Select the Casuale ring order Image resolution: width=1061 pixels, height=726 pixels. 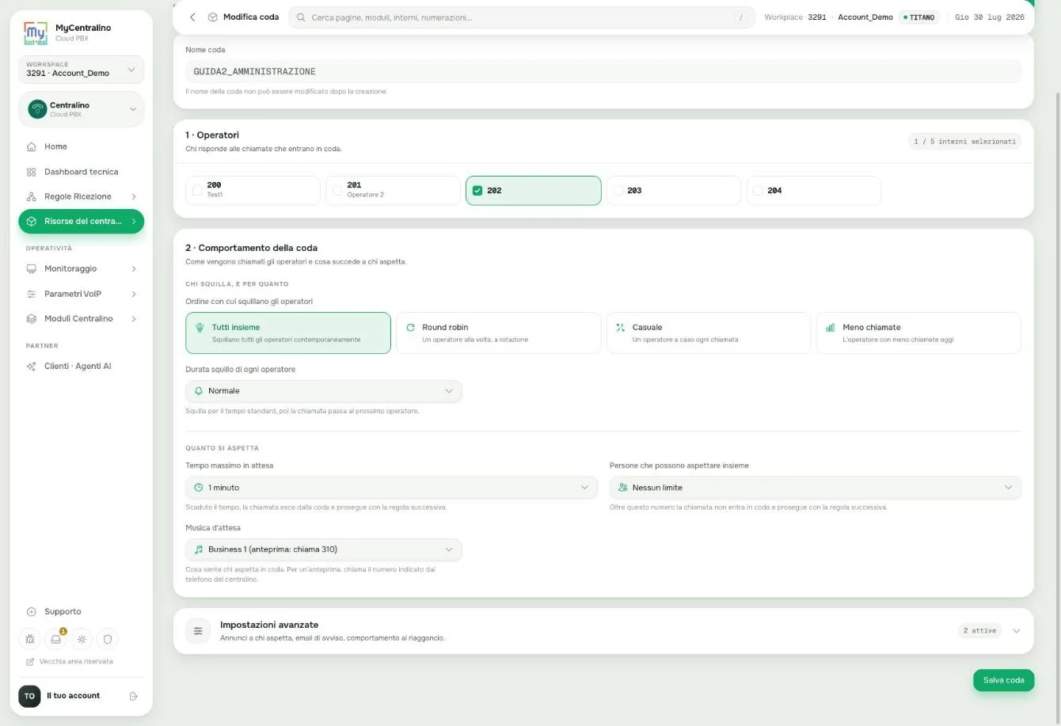[709, 333]
